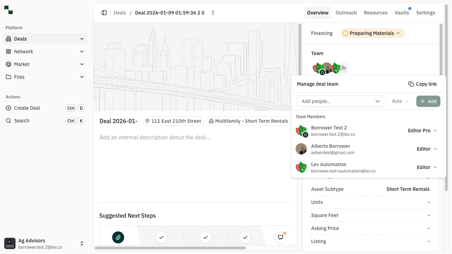Click the location pin icon on the address pill

click(x=147, y=121)
